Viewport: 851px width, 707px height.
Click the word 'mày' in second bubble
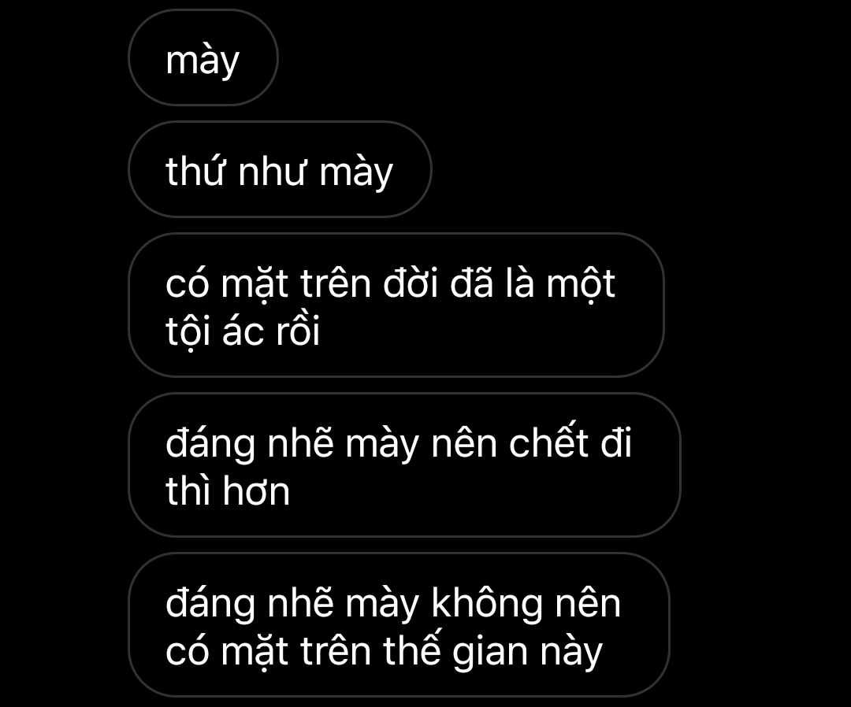(x=356, y=172)
